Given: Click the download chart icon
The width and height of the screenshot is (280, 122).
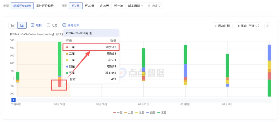Looking at the screenshot, I should click(x=268, y=26).
